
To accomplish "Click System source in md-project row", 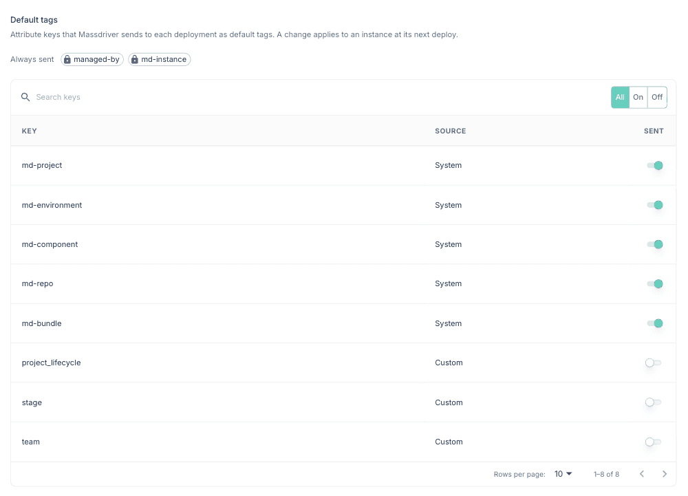I will pyautogui.click(x=448, y=165).
